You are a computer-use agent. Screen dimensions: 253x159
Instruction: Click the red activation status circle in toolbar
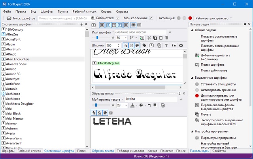pos(190,18)
